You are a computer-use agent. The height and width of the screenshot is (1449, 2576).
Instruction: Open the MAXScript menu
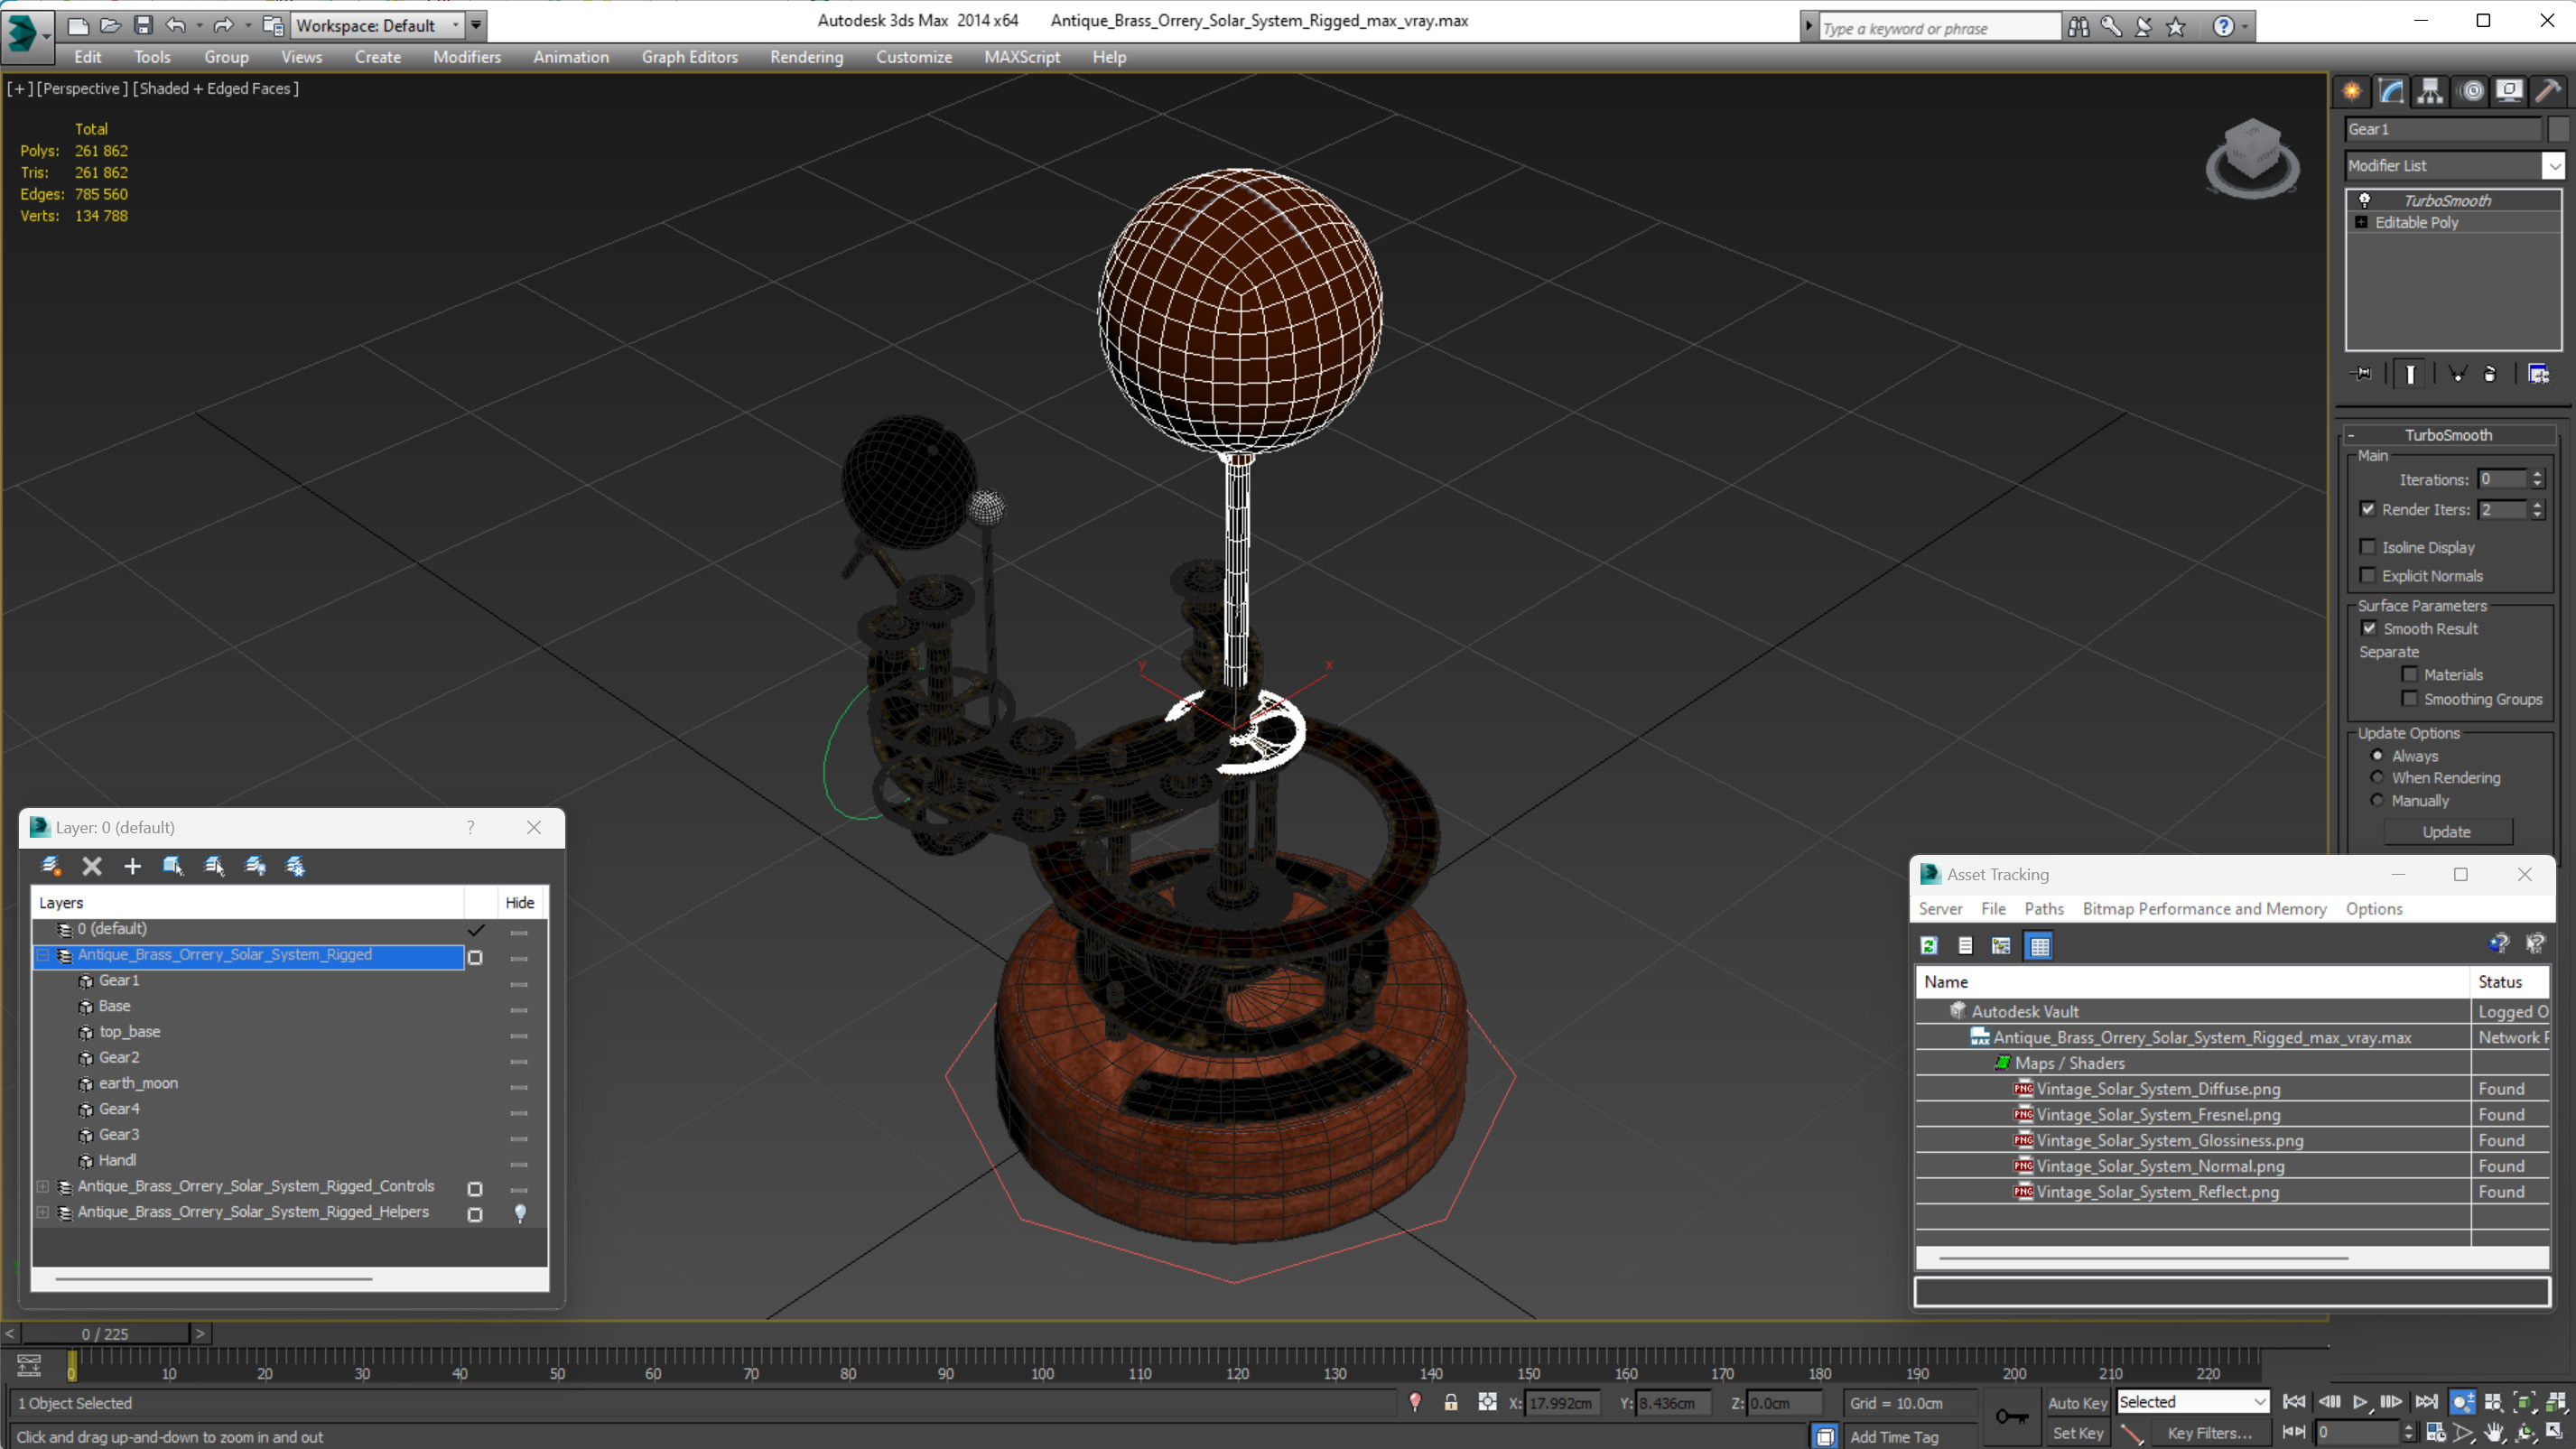1022,57
